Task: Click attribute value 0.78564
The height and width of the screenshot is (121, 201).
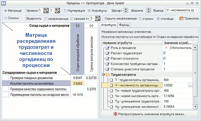Action: tap(169, 107)
